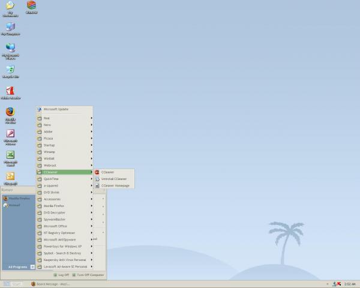Click the CCleaner Homepage page icon

97,185
